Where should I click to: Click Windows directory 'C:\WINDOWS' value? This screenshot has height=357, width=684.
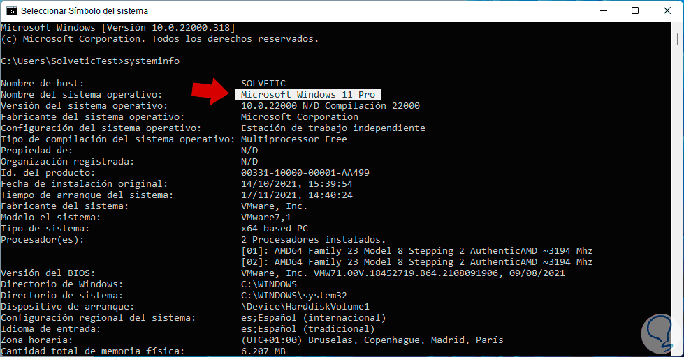tap(269, 284)
